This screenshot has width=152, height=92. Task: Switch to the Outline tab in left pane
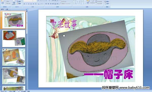pos(7,9)
